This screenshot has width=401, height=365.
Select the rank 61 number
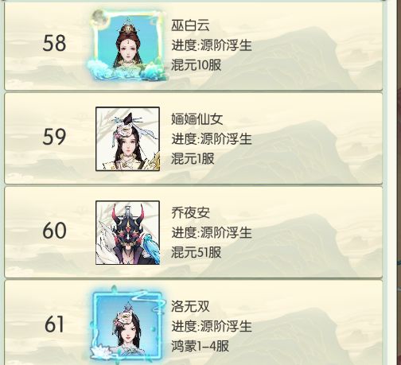point(54,324)
